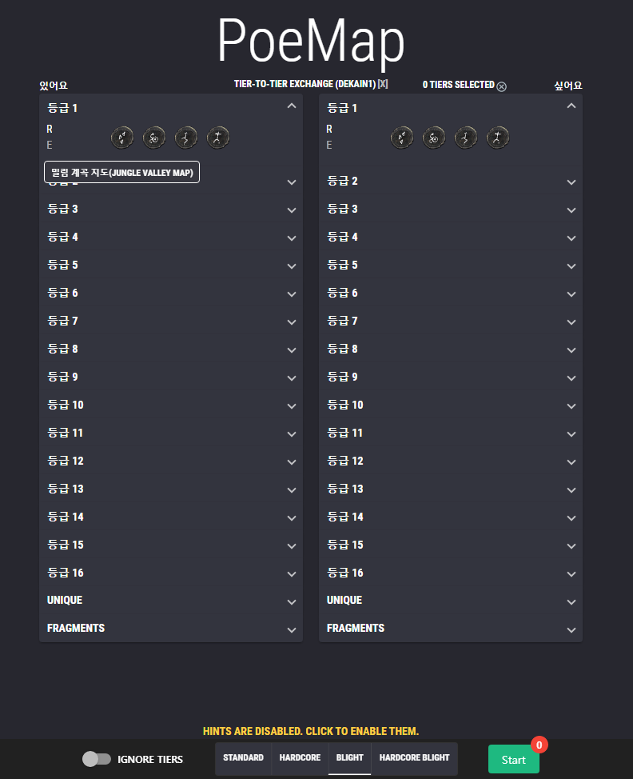
Task: Expand left 등급 12 section chevron
Action: click(x=292, y=462)
